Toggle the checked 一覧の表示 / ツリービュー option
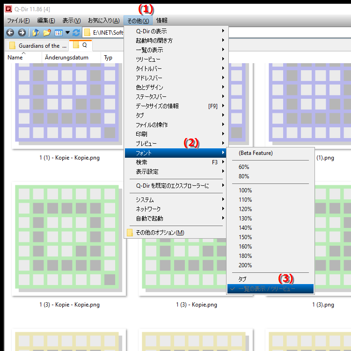This screenshot has height=351, width=351. (271, 289)
